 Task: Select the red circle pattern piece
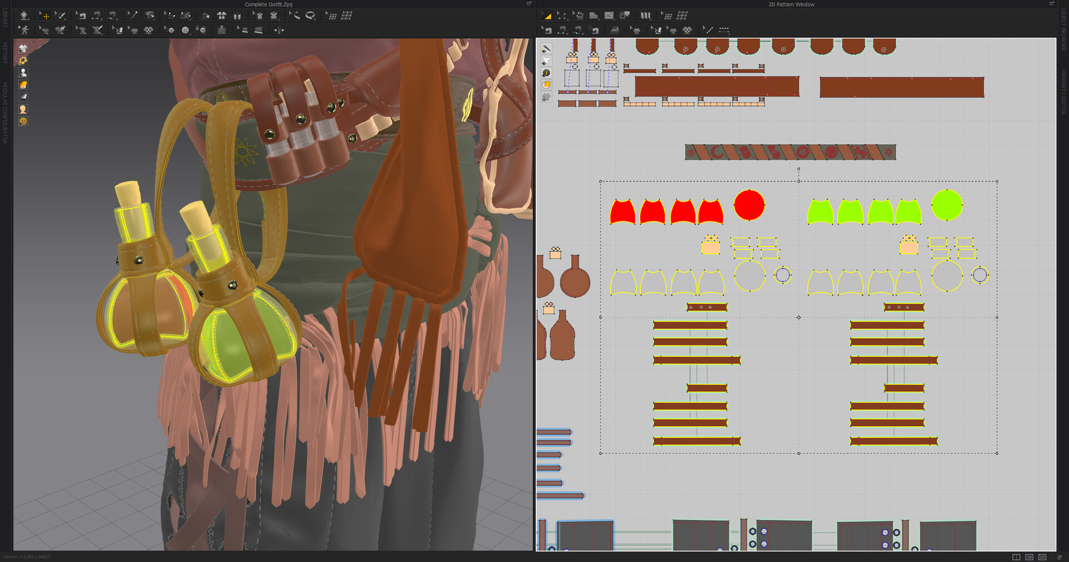pyautogui.click(x=749, y=205)
